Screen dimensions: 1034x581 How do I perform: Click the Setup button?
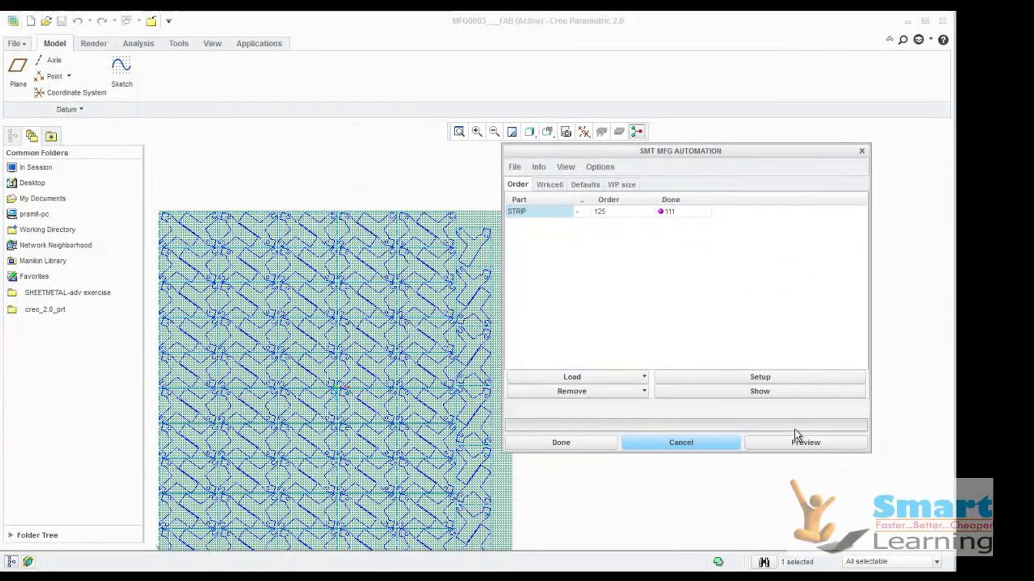[x=760, y=377]
